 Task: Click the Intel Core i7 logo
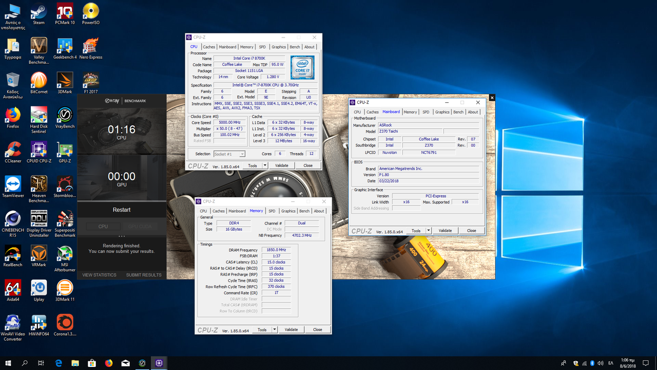click(x=302, y=68)
